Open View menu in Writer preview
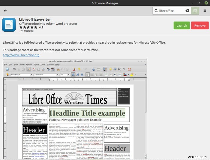 coord(16,65)
